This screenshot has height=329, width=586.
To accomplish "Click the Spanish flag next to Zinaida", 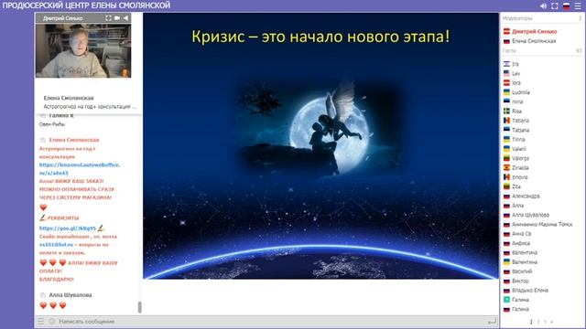I will click(x=506, y=168).
